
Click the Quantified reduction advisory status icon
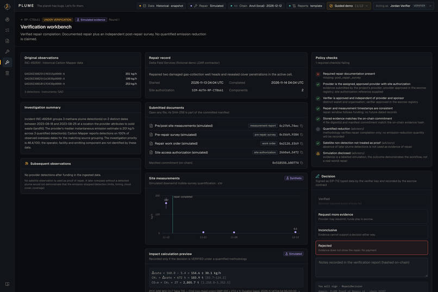tap(318, 129)
